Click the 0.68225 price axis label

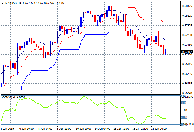(187, 16)
